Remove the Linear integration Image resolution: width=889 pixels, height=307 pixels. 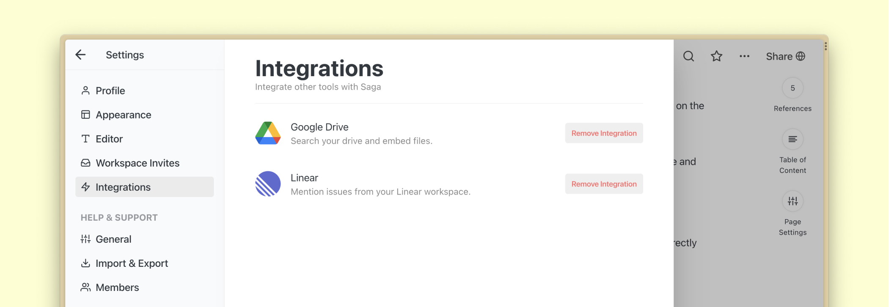(604, 184)
